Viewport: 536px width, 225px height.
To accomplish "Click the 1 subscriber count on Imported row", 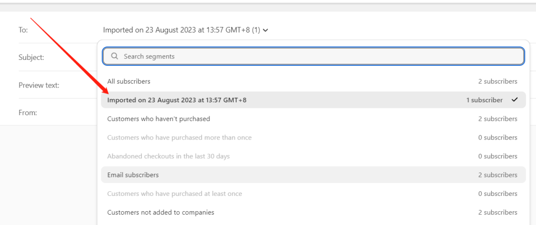I will (x=484, y=100).
